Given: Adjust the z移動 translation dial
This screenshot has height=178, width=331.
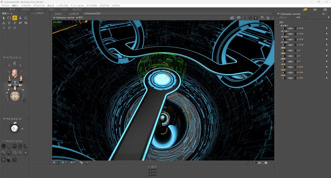Looking at the screenshot, I should tap(290, 78).
